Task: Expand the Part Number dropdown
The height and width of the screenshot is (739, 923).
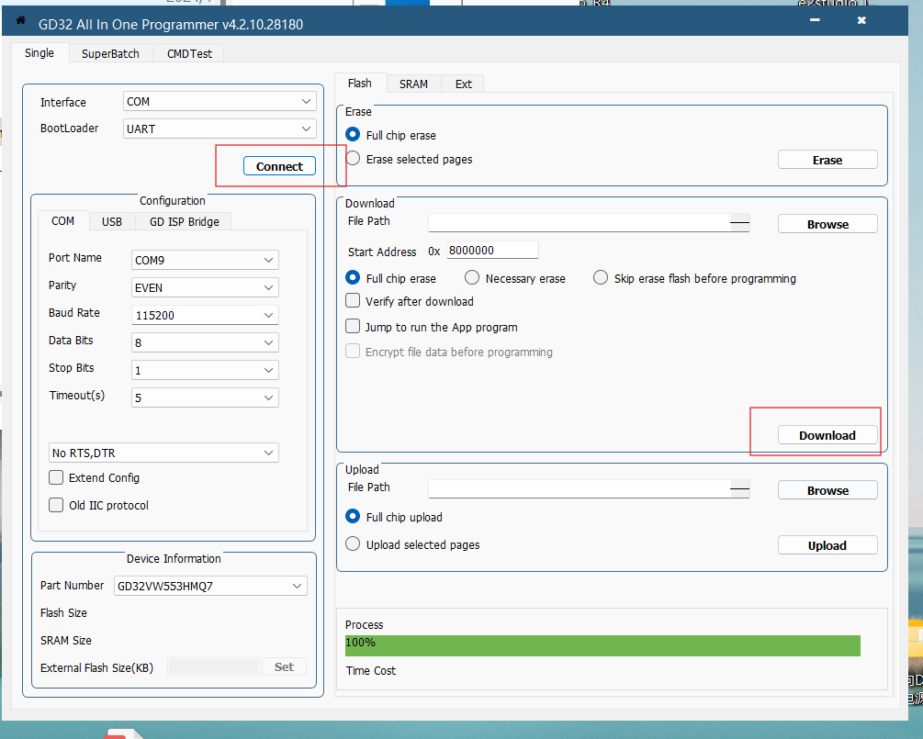Action: (x=210, y=586)
